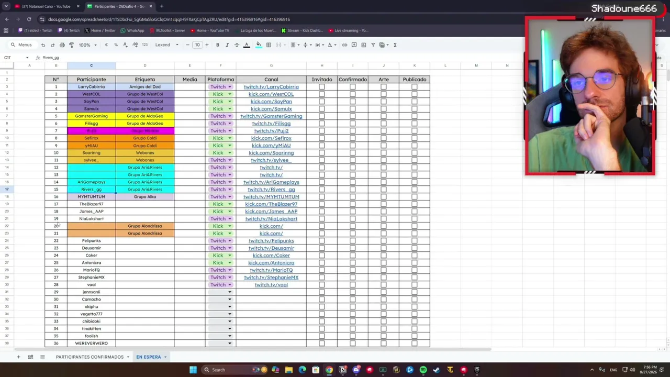Image resolution: width=670 pixels, height=377 pixels.
Task: Open the twitch.tv/LarryCabirria link
Action: click(x=271, y=87)
